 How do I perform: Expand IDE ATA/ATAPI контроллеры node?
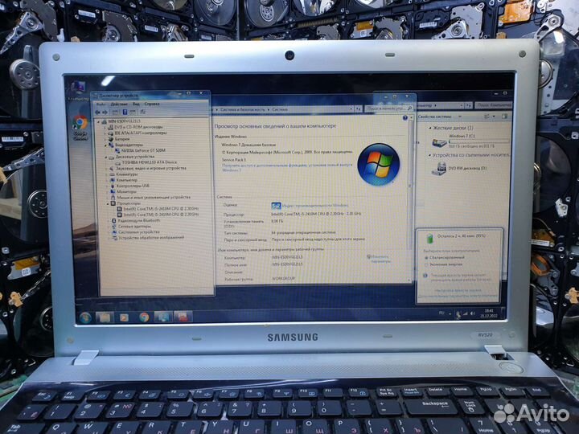[x=105, y=133]
